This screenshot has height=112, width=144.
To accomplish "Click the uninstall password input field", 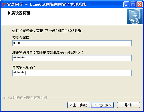I will [x=72, y=58].
